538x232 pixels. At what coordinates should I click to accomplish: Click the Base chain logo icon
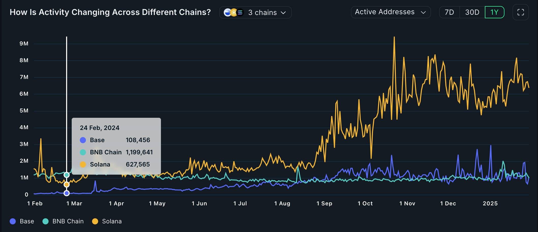point(227,12)
